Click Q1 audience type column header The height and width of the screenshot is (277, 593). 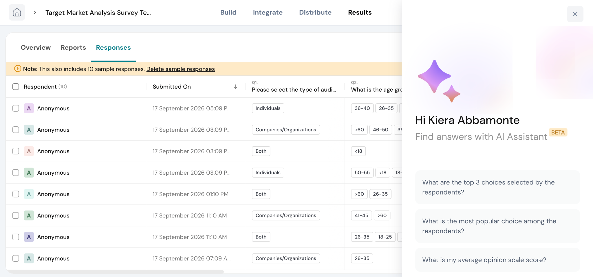point(294,87)
